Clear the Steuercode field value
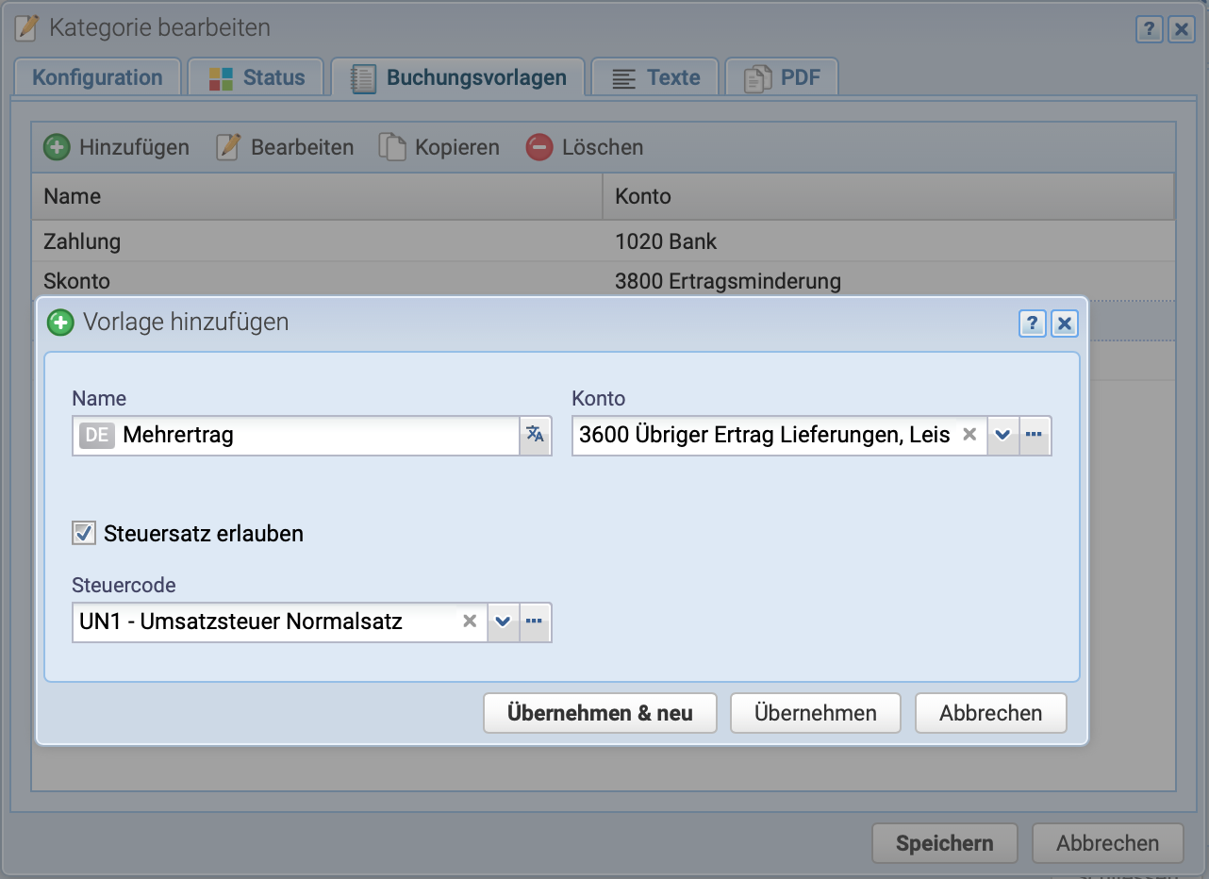The width and height of the screenshot is (1209, 879). pyautogui.click(x=470, y=622)
